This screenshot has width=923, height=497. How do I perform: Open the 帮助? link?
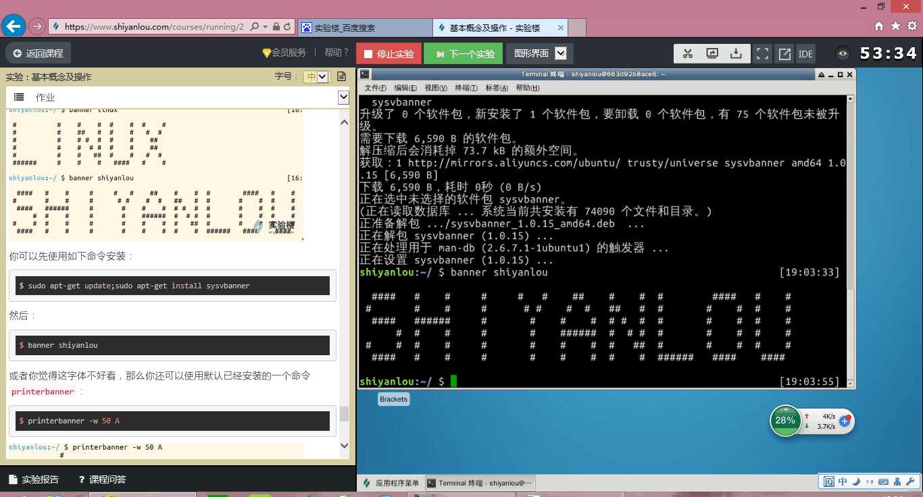[x=336, y=53]
